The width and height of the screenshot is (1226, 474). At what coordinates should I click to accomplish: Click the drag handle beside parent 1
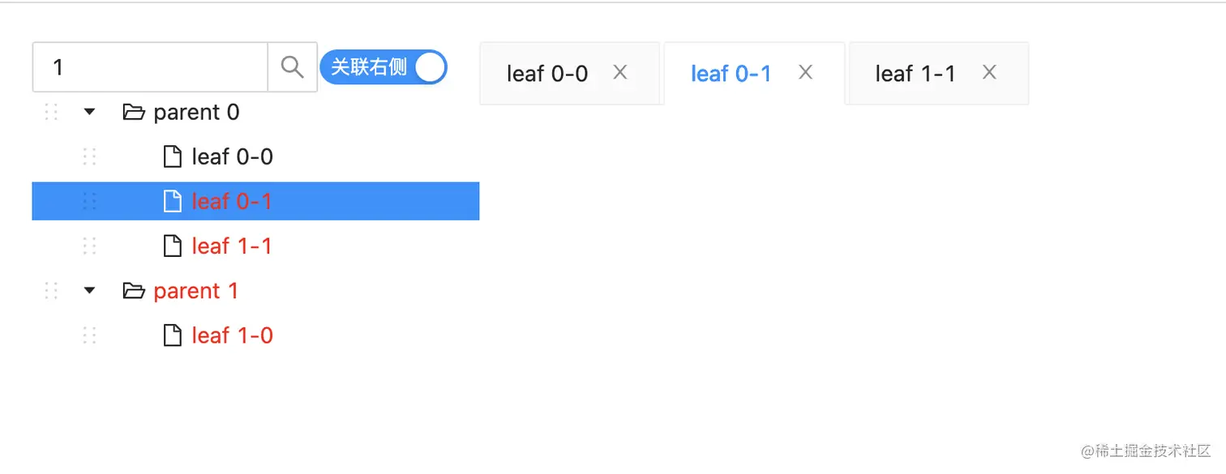click(51, 290)
